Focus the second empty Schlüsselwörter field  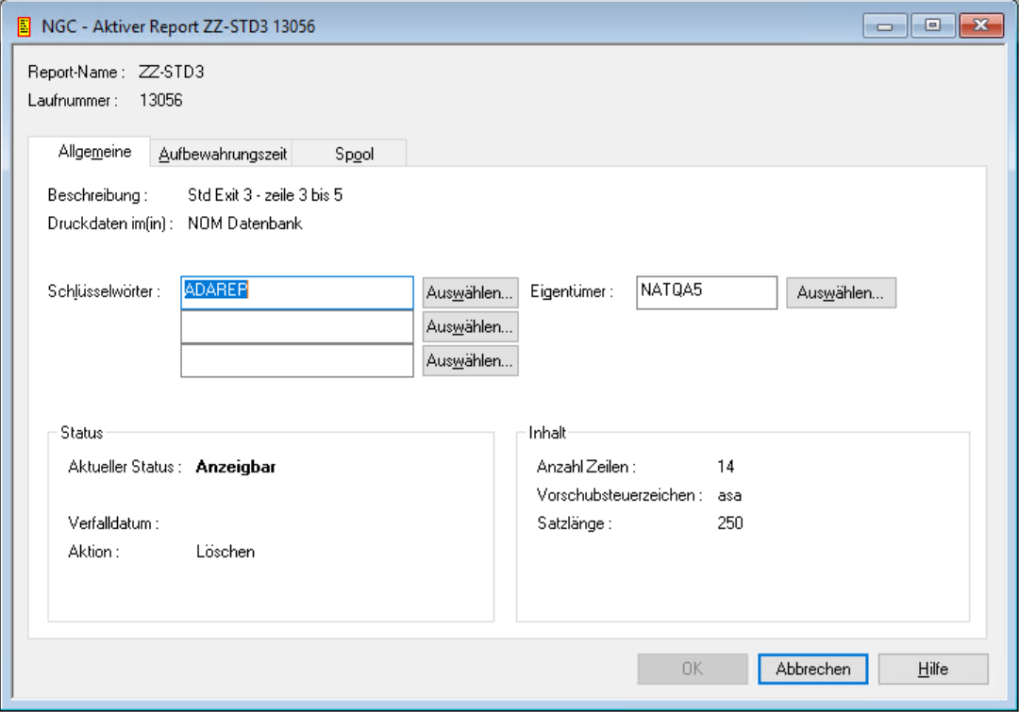[x=296, y=326]
